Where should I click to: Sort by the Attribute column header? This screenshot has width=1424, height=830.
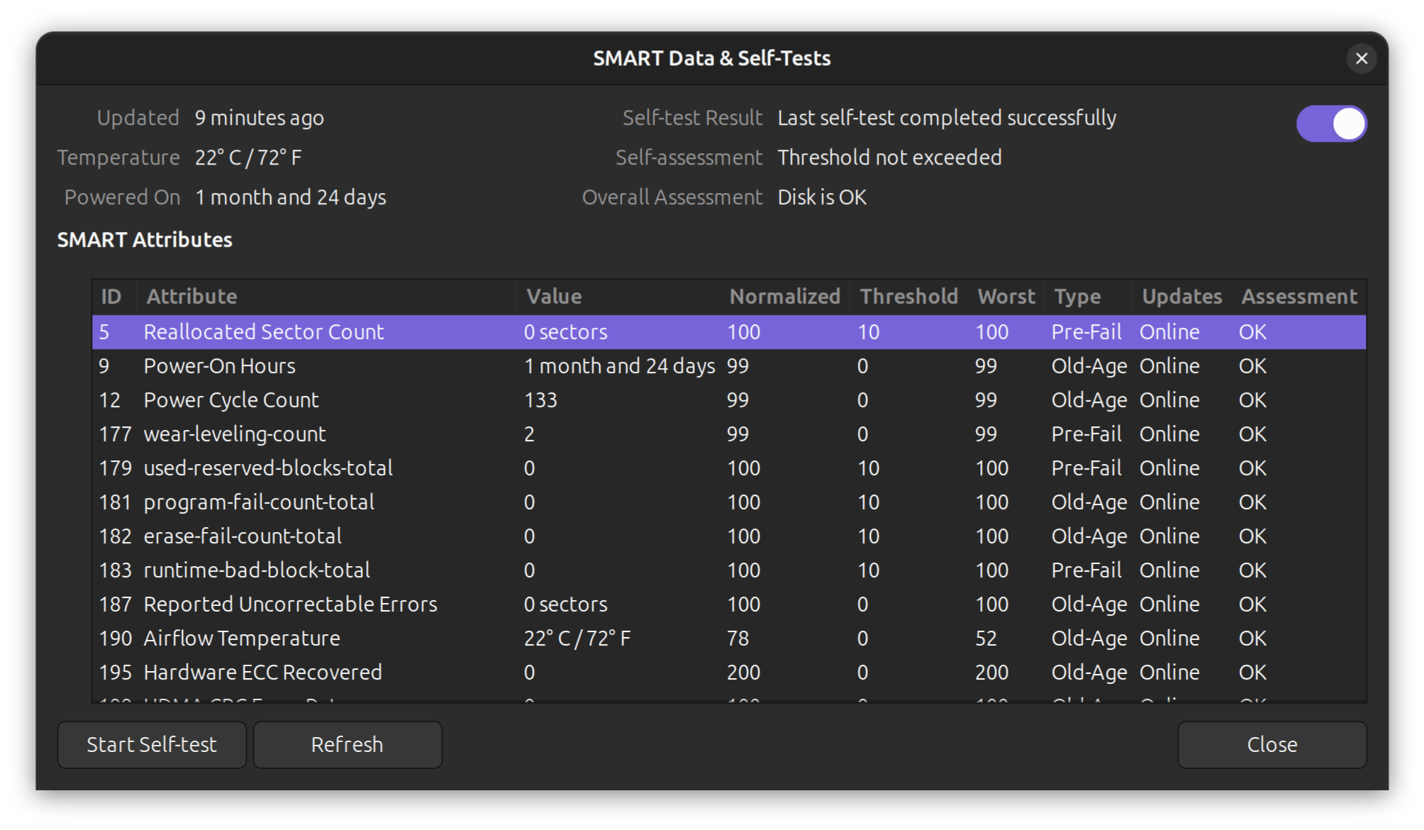coord(191,297)
